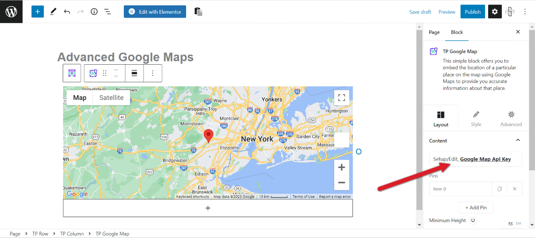The height and width of the screenshot is (238, 535).
Task: Toggle the block inserter plus button
Action: 38,12
